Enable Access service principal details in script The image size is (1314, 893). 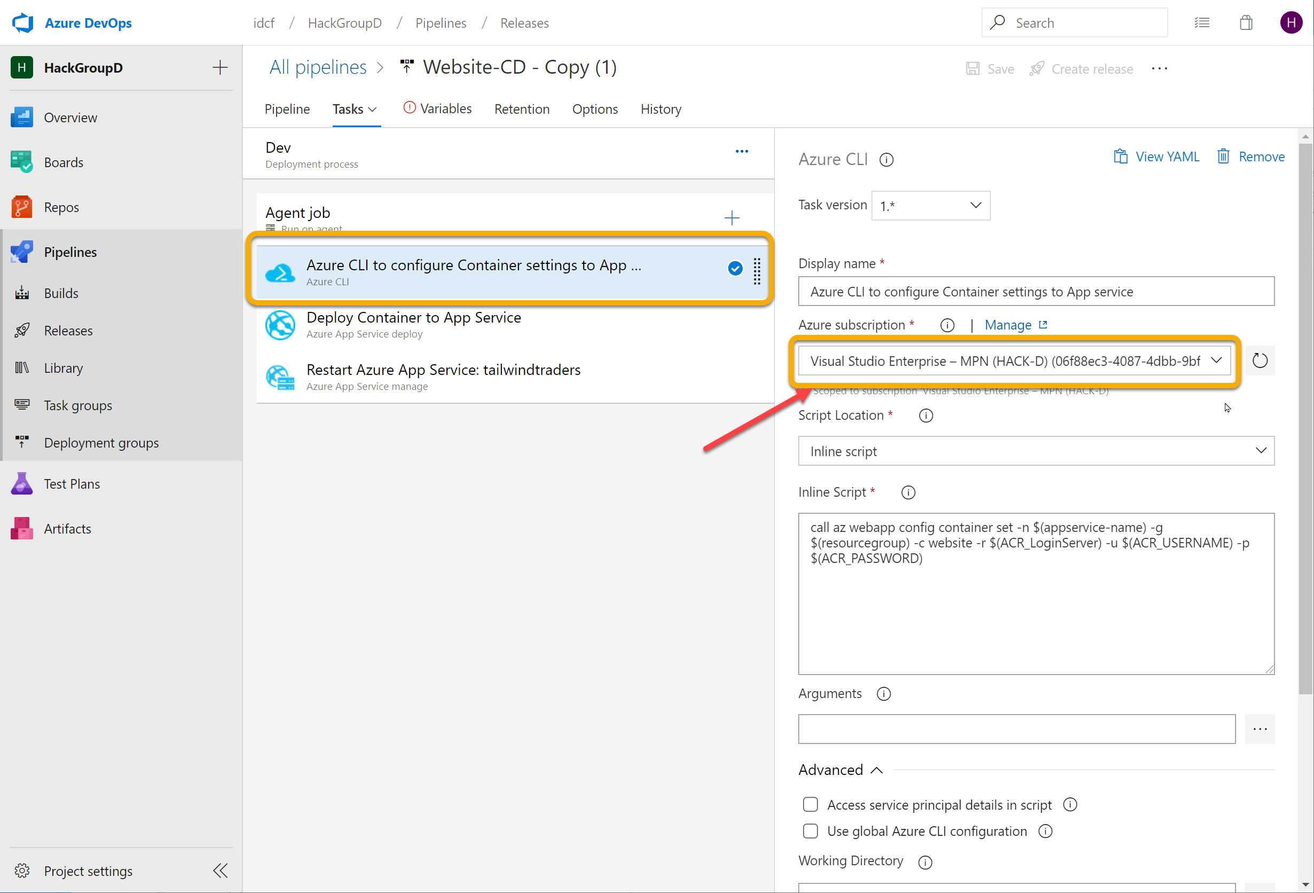810,804
